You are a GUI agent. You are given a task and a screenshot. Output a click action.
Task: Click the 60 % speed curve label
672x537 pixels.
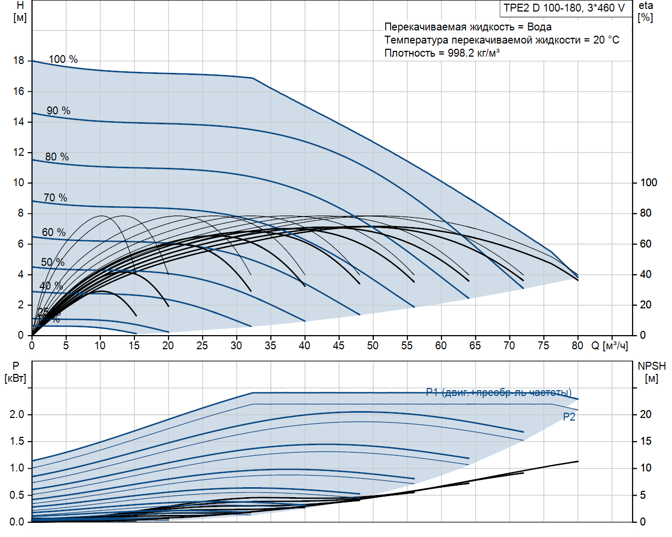[54, 232]
